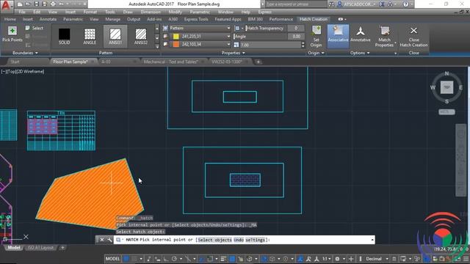Screen dimensions: 470x264
Task: Toggle lineweight display in the status bar
Action: pos(223,259)
